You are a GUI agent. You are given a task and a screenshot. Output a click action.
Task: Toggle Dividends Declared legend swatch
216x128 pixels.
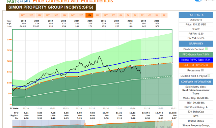[206, 49]
